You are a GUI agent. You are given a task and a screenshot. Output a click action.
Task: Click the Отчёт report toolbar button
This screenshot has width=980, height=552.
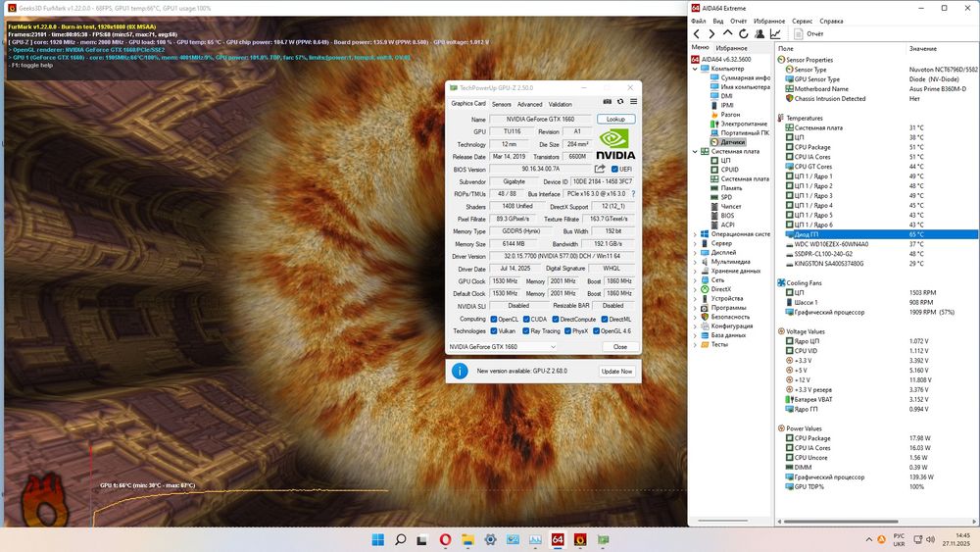[808, 33]
